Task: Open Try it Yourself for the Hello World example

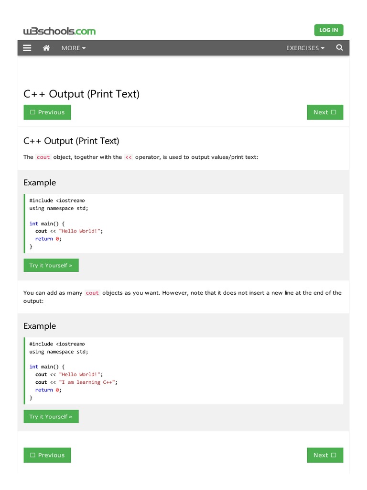Action: coord(51,266)
